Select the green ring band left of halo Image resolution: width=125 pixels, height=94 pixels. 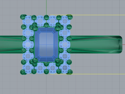[11, 44]
